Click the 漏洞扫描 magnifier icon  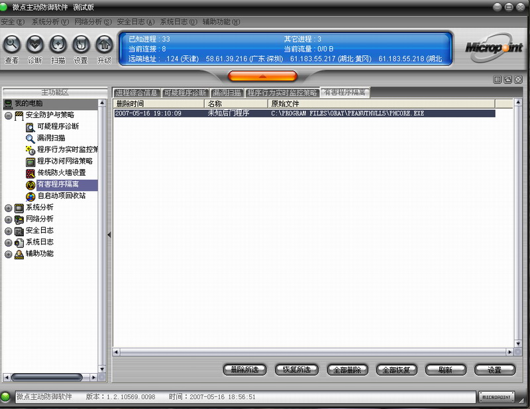point(30,139)
